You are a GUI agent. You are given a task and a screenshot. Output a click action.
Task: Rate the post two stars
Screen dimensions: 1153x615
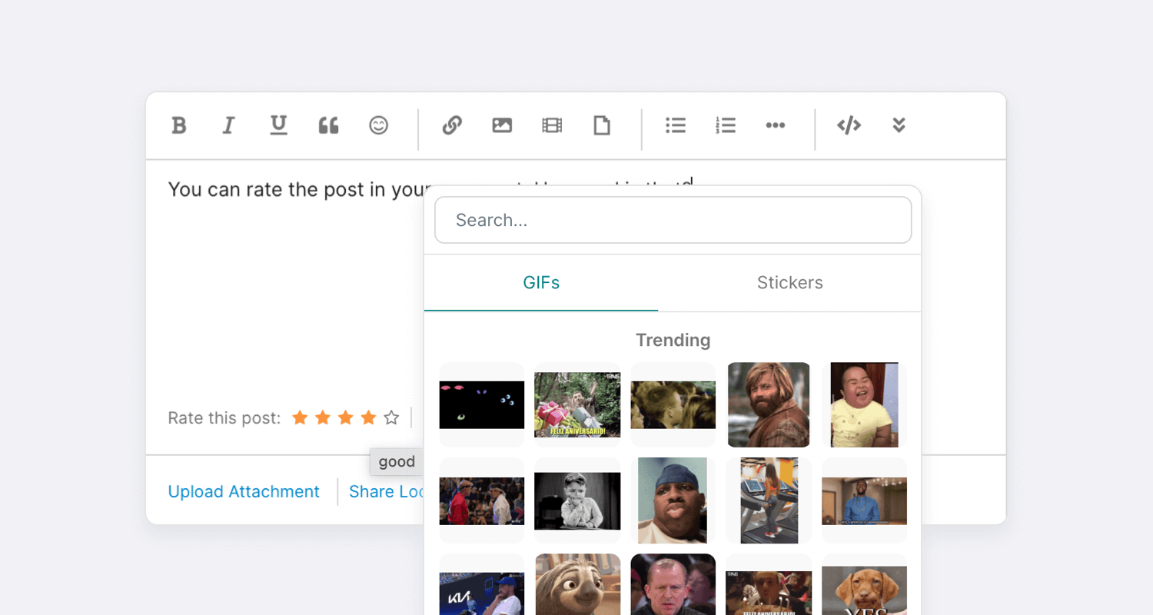323,417
